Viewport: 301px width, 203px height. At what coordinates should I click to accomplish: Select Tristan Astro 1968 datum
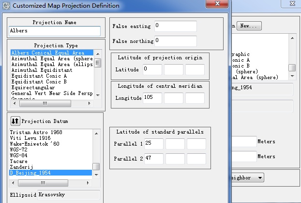(51, 132)
